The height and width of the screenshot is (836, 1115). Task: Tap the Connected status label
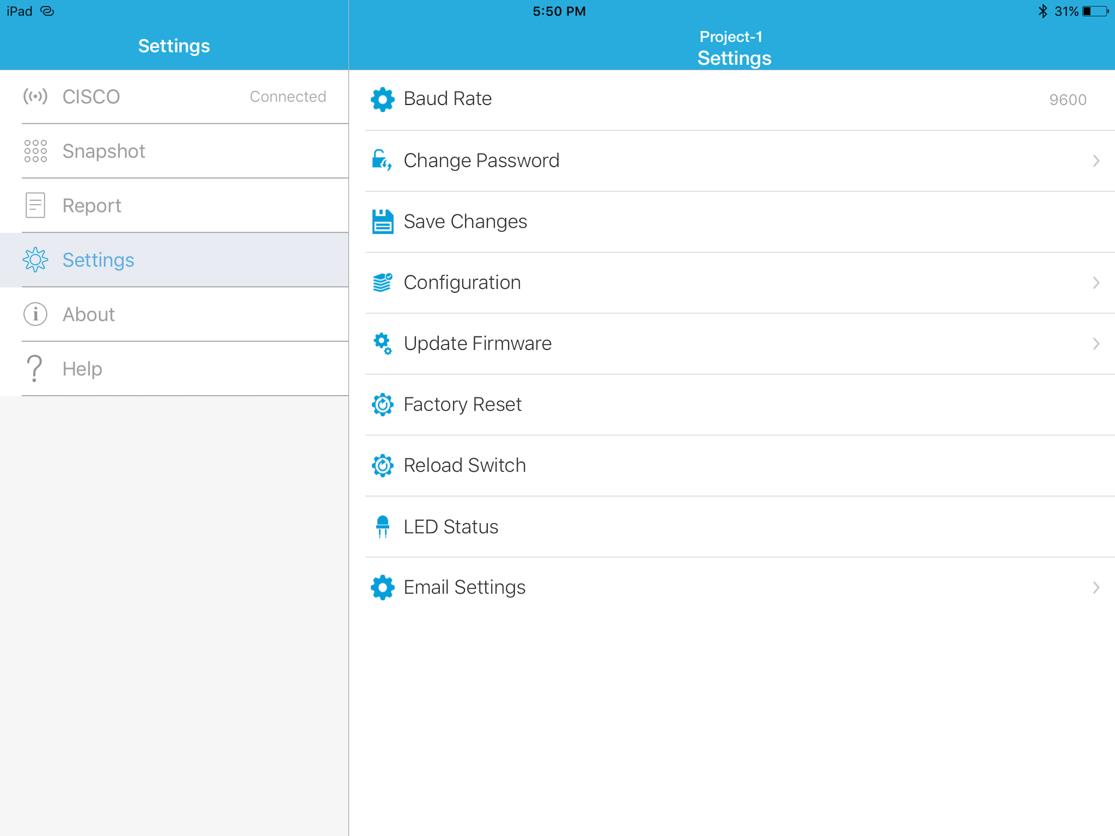pos(288,96)
